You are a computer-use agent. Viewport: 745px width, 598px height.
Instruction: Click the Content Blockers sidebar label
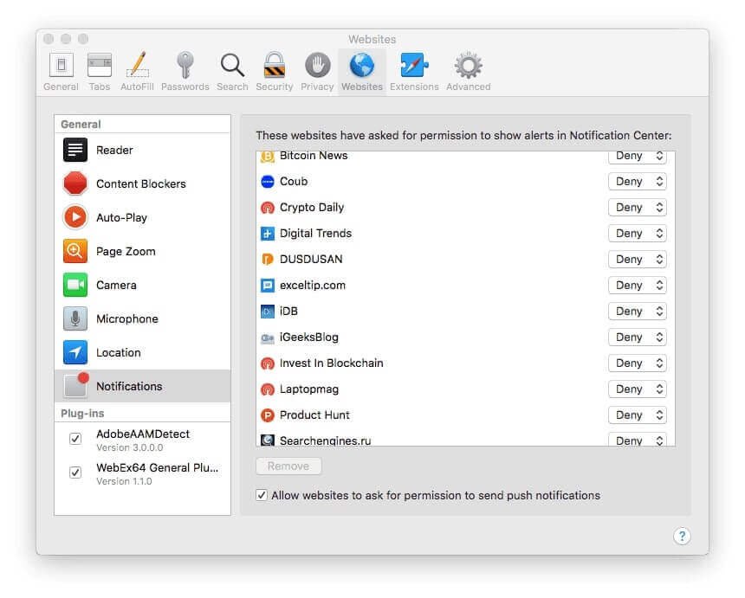(141, 183)
